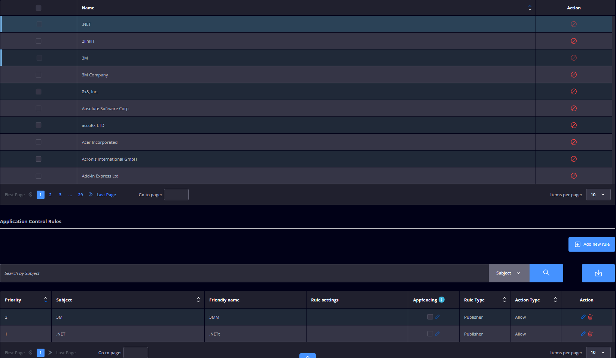
Task: Toggle select-all checkbox in Name table header
Action: [x=39, y=7]
